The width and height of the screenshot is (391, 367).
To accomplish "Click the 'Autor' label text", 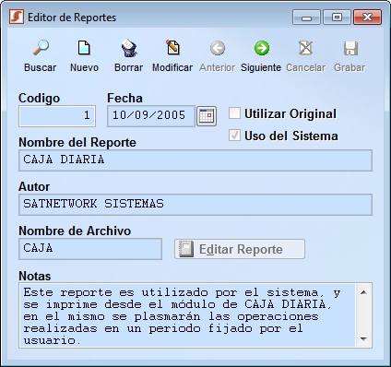I will [34, 186].
